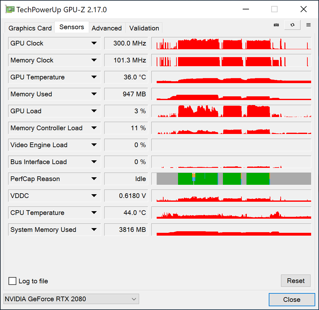Click the PerfCap Reason color bar graph
319x310 pixels.
point(231,179)
